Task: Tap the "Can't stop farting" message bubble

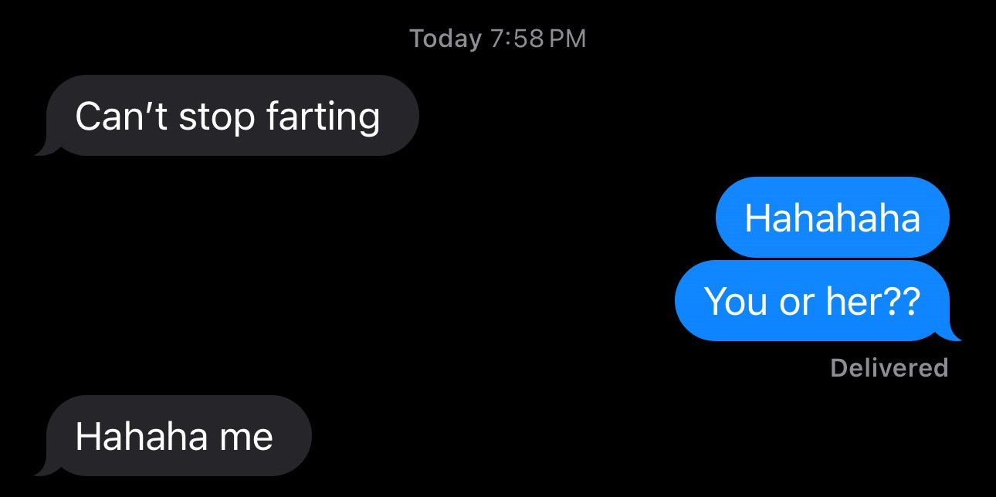Action: (232, 116)
